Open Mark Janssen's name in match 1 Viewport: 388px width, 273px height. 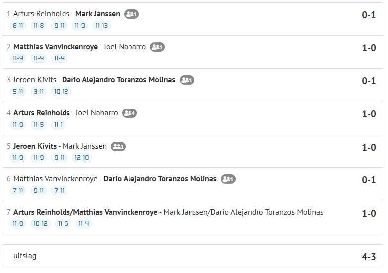tap(98, 14)
